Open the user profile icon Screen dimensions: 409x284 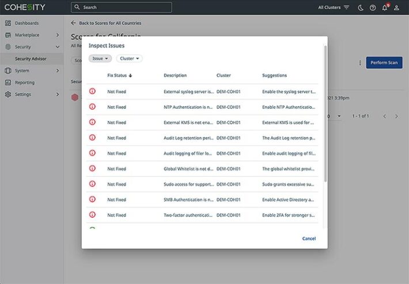coord(396,7)
